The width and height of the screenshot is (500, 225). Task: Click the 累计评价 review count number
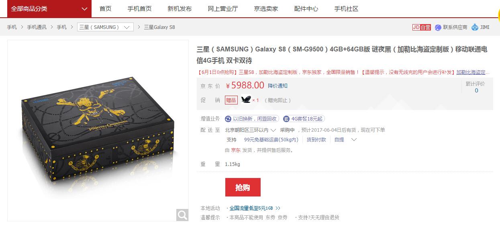point(476,90)
